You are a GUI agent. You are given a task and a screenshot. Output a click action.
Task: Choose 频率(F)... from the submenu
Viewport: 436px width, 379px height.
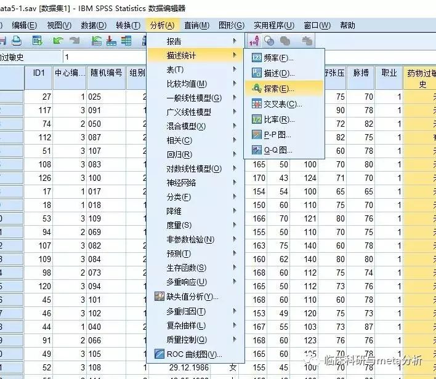click(x=284, y=58)
